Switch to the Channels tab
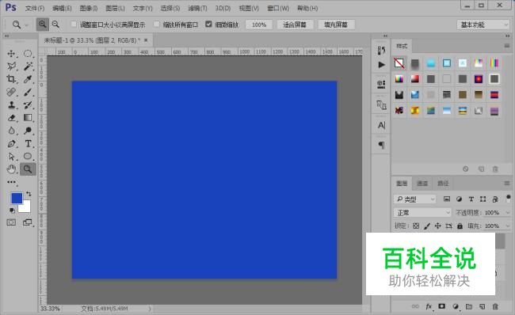 click(x=422, y=184)
